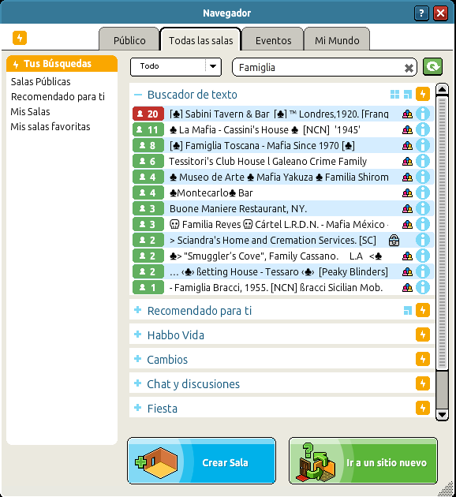
Task: Click the lock icon on Sciandra's Home row
Action: [394, 241]
